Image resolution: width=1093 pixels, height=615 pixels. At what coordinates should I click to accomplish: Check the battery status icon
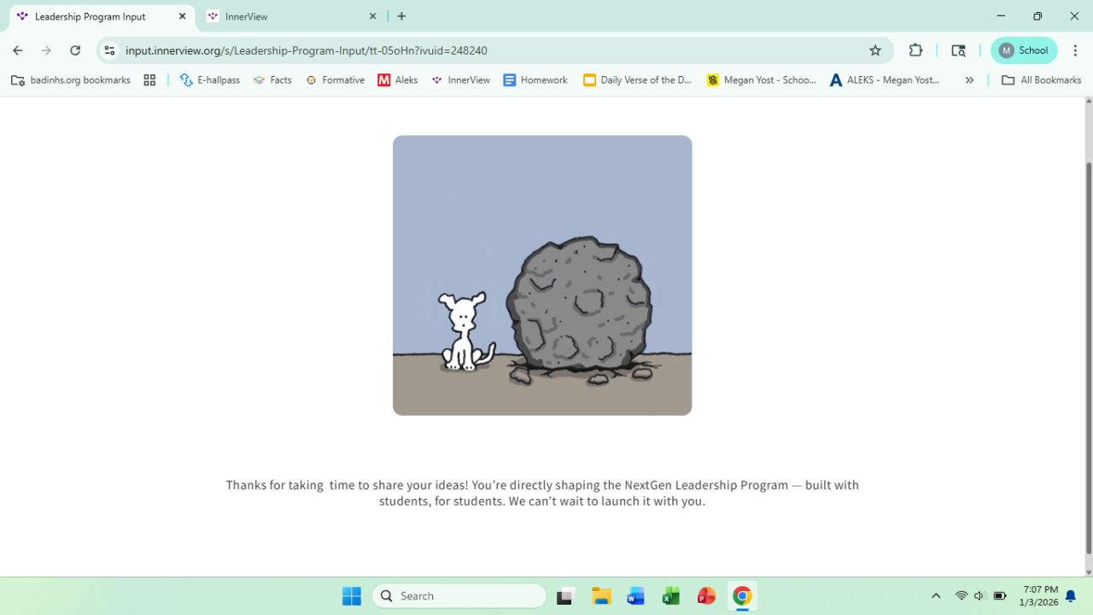[x=1000, y=596]
